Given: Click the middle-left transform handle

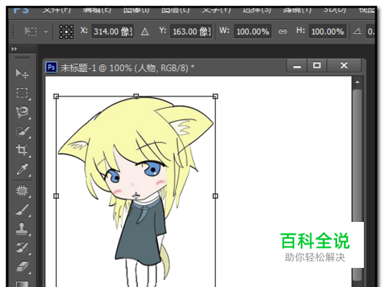Looking at the screenshot, I should pos(56,196).
